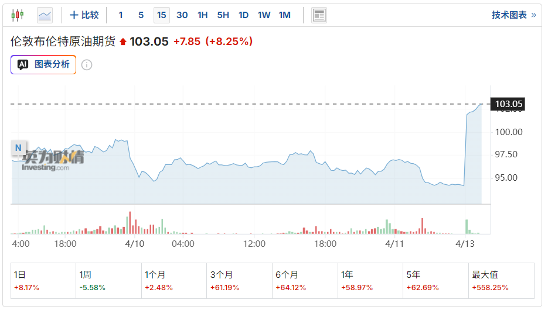Switch to the 1H interval

pyautogui.click(x=202, y=15)
